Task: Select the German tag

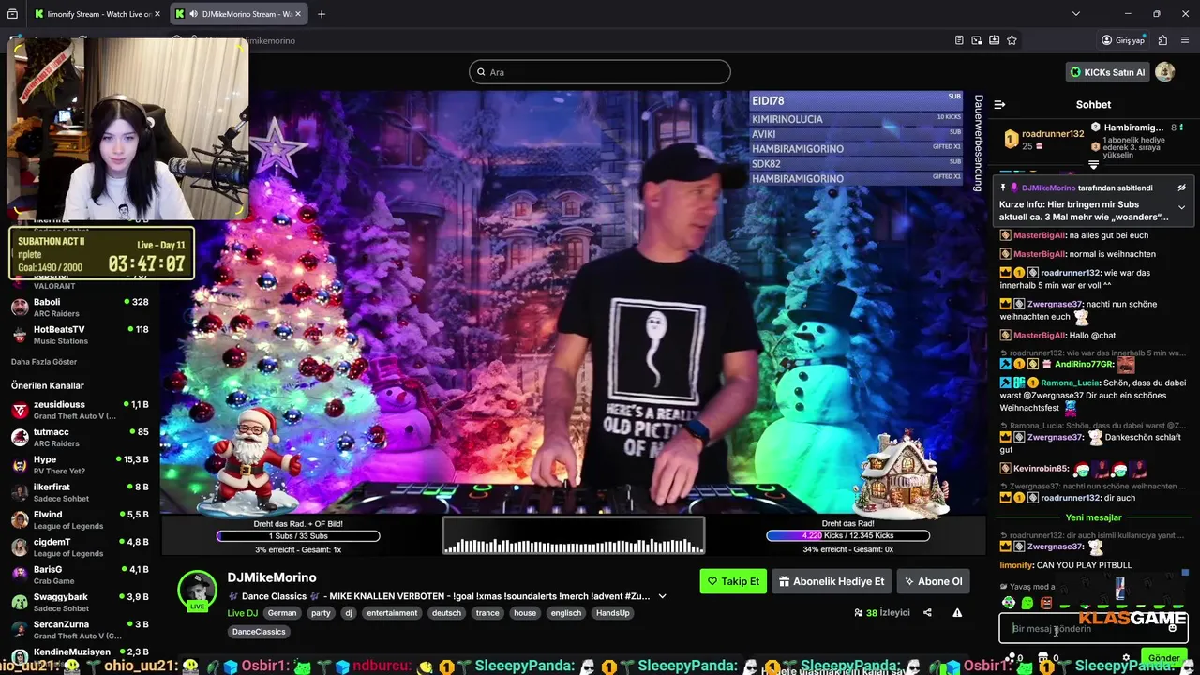Action: coord(282,613)
